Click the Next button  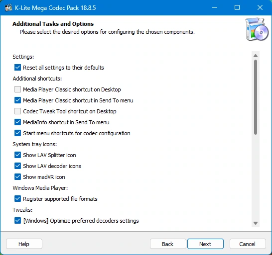click(x=205, y=244)
